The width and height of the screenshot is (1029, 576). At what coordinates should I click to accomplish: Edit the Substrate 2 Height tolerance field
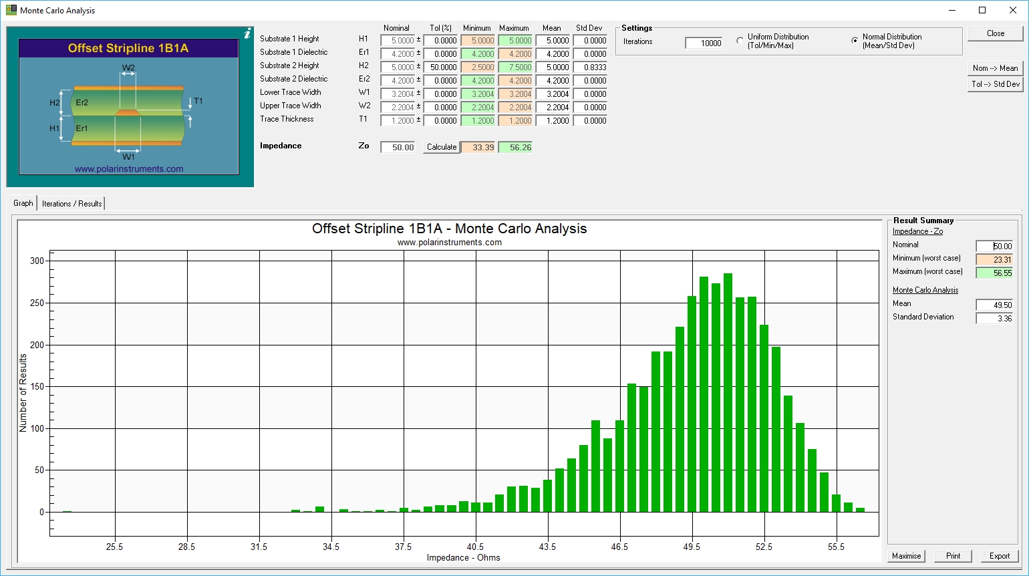[441, 67]
